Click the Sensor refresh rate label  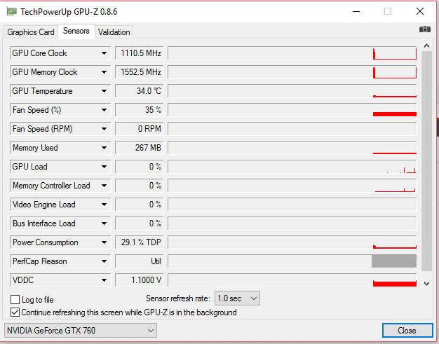178,298
